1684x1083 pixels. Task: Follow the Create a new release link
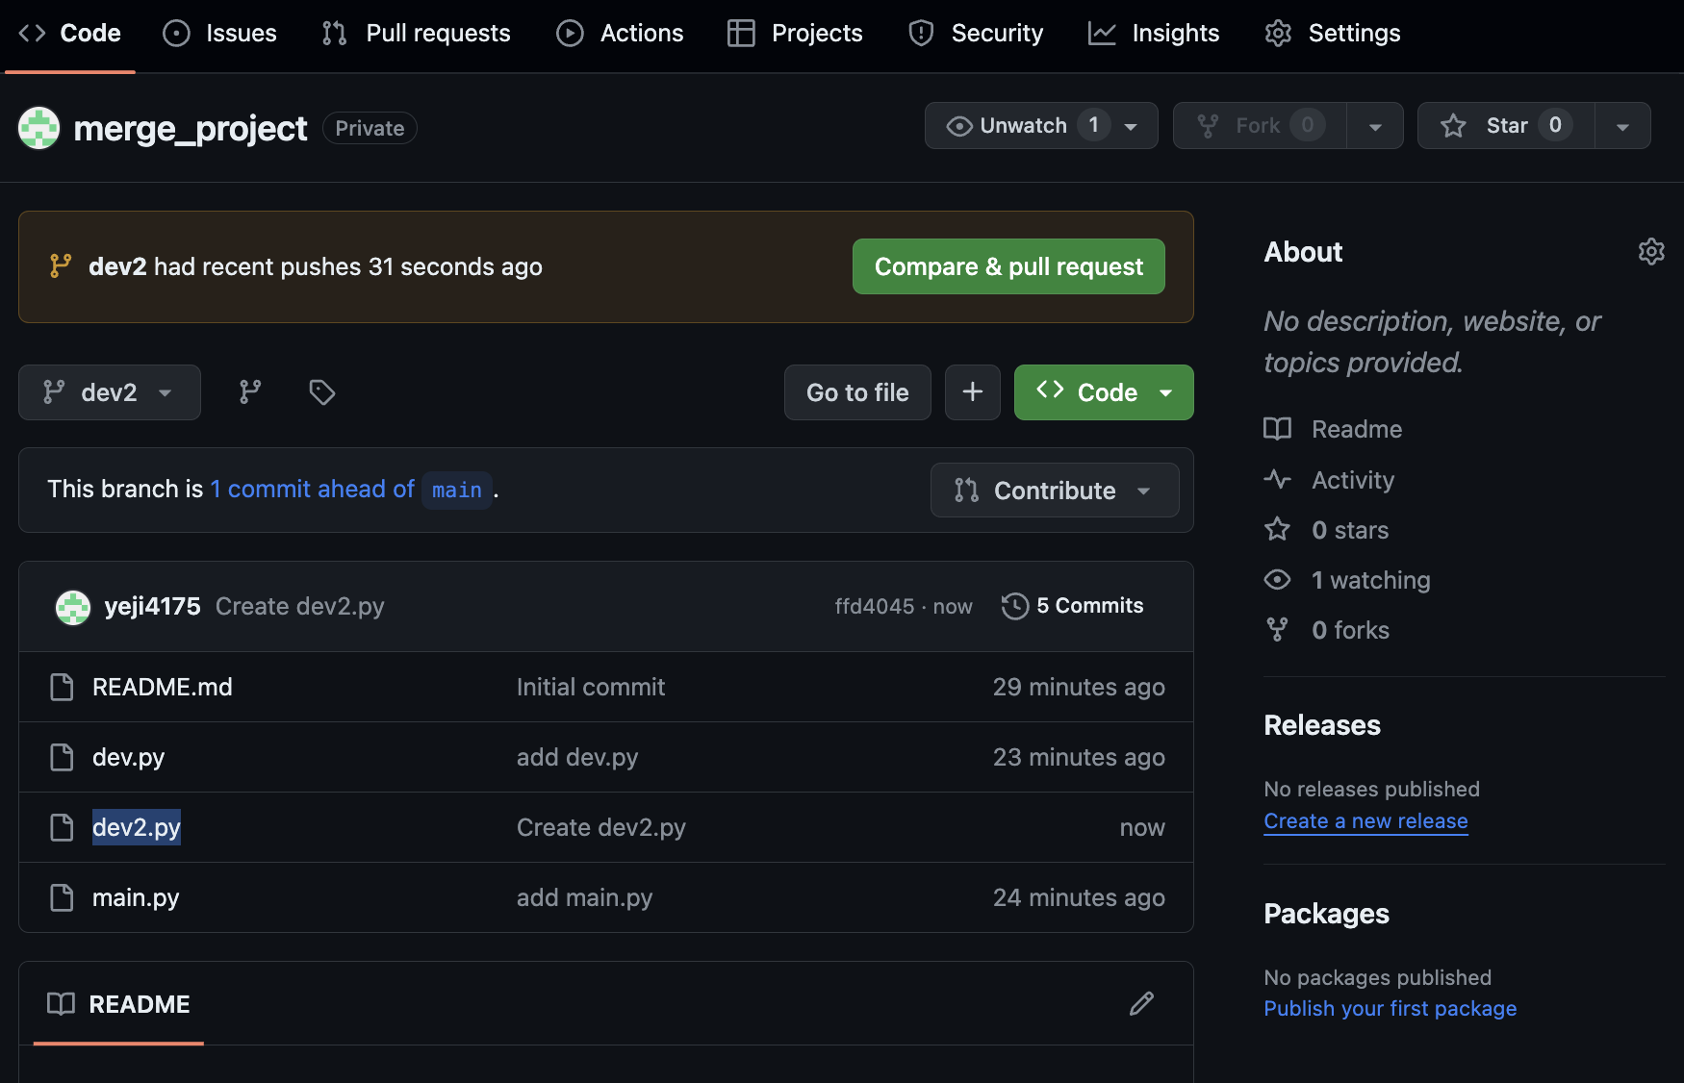coord(1365,821)
